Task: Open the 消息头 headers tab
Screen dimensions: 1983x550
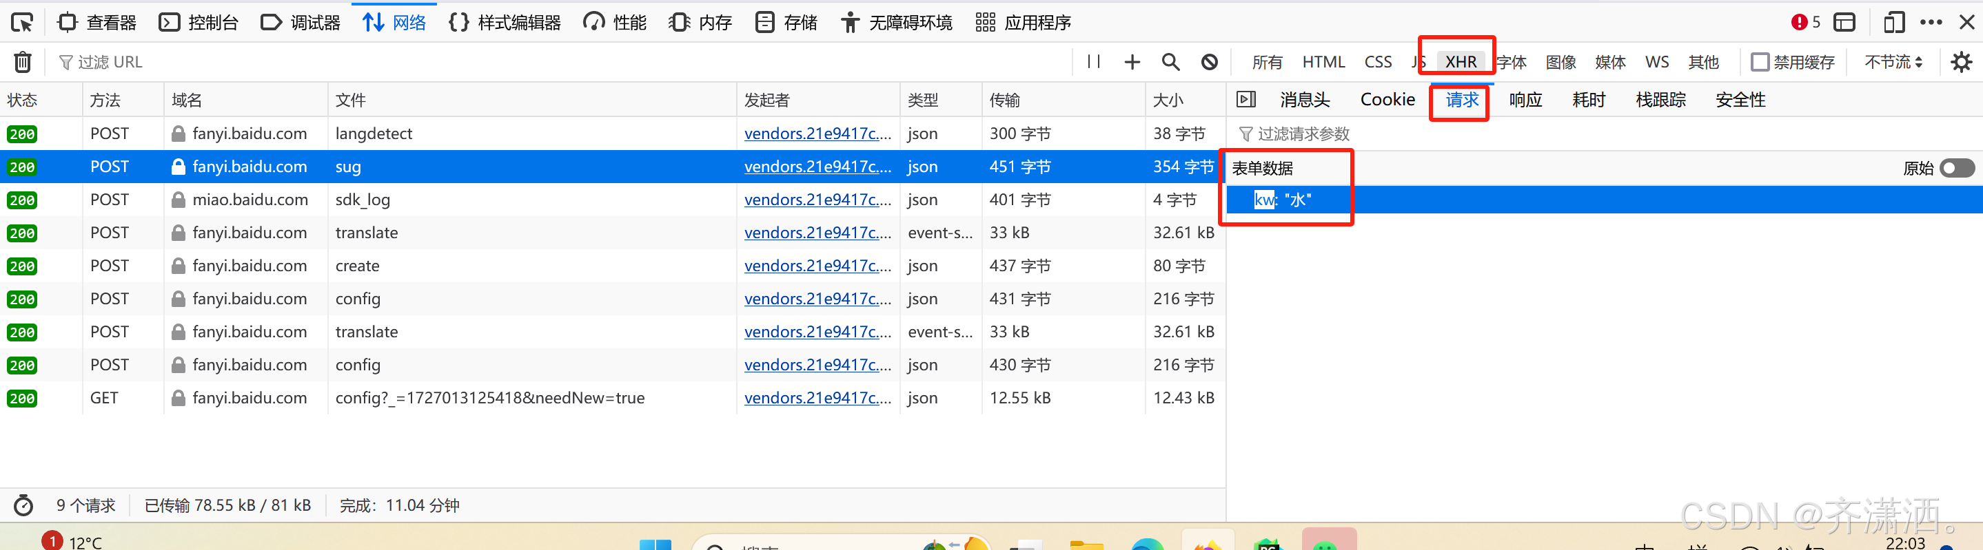Action: point(1305,99)
